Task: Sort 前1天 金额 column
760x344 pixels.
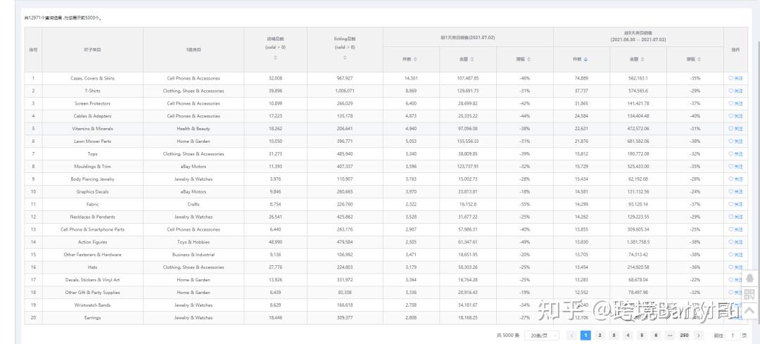Action: tap(473, 59)
